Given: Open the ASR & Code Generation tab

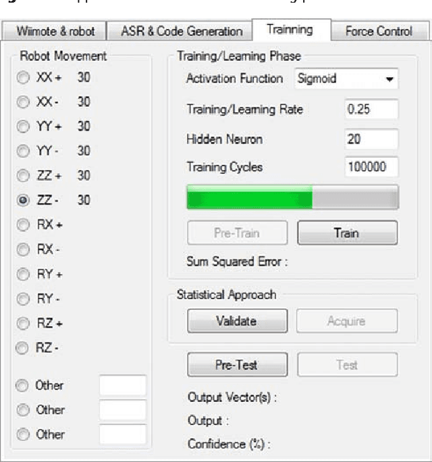Looking at the screenshot, I should pyautogui.click(x=182, y=32).
